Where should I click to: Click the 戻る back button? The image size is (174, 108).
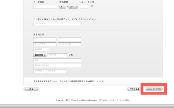pyautogui.click(x=31, y=89)
